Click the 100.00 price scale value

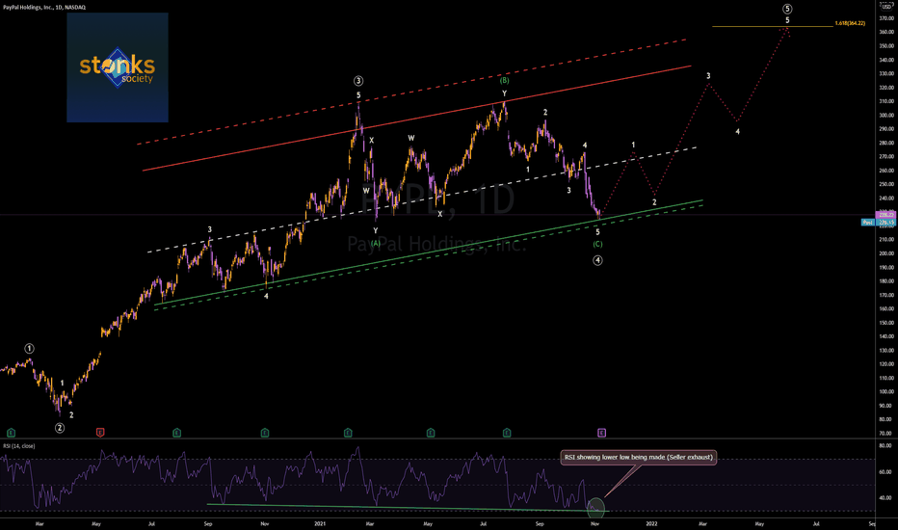tap(885, 392)
